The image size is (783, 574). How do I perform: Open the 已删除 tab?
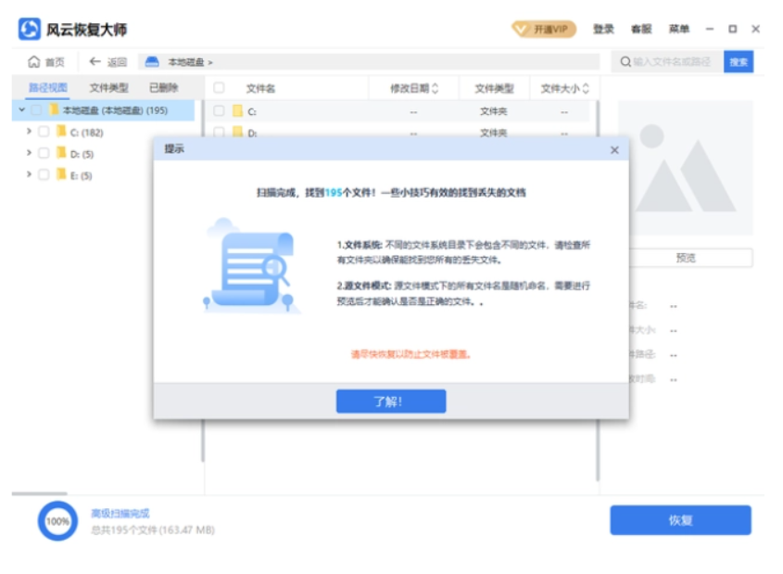click(x=163, y=88)
